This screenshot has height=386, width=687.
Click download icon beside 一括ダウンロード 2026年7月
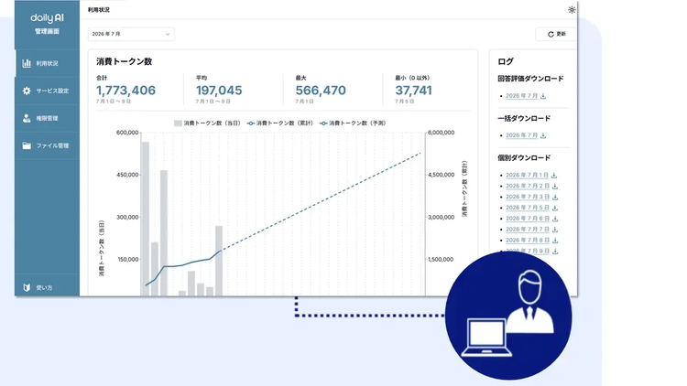coord(543,135)
